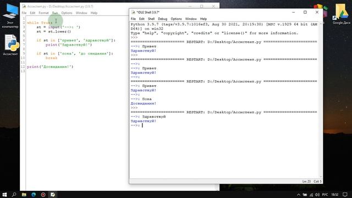Viewport: 352px width, 198px height.
Task: Open Edit menu in Ассистент.py editor window
Action: point(32,13)
